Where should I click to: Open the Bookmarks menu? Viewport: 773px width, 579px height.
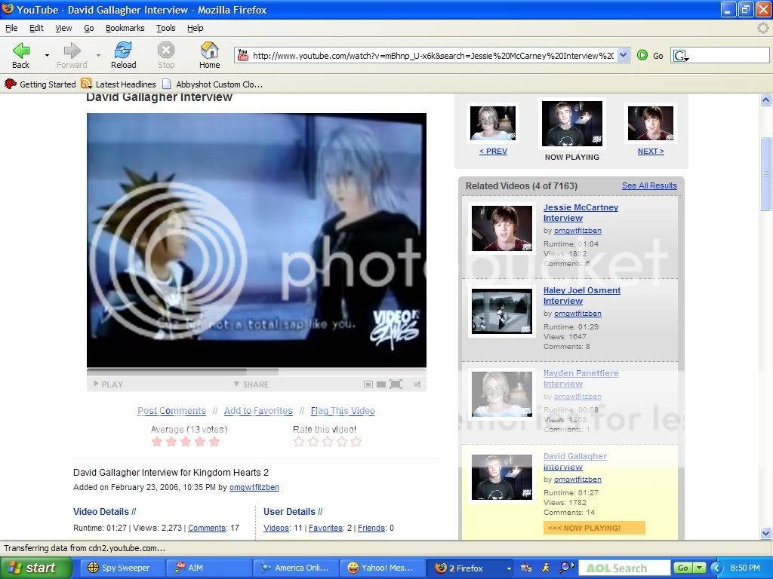tap(125, 28)
